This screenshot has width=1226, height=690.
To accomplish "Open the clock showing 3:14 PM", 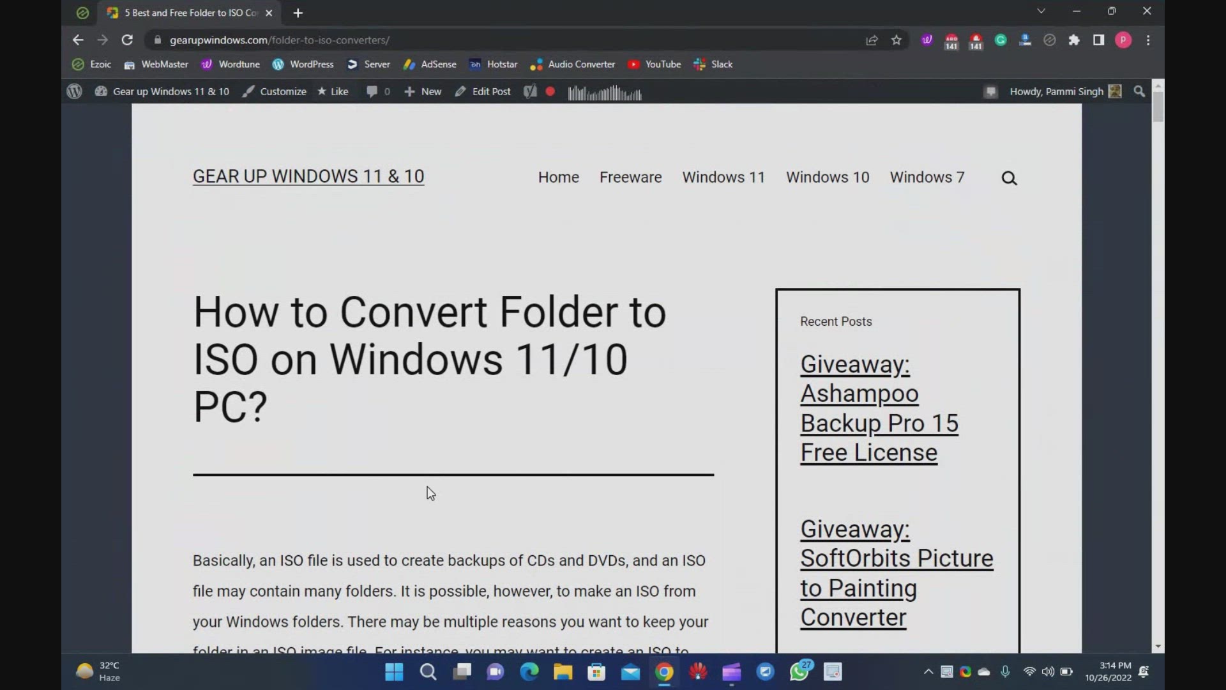I will pos(1108,671).
